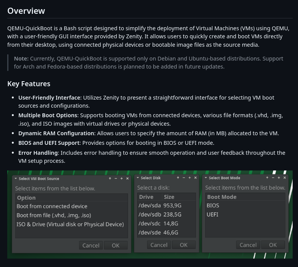Click the Drive column header
Image resolution: width=298 pixels, height=267 pixels.
150,197
